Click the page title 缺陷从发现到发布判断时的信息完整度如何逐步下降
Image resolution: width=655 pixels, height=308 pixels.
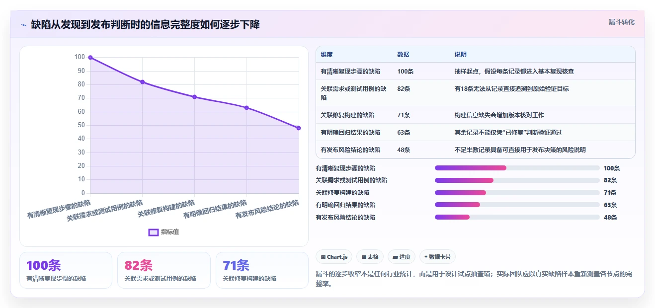click(145, 25)
